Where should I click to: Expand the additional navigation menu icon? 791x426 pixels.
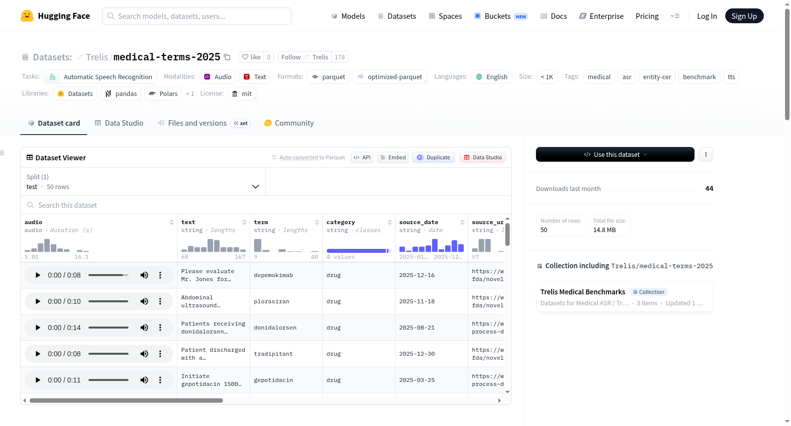click(x=675, y=16)
